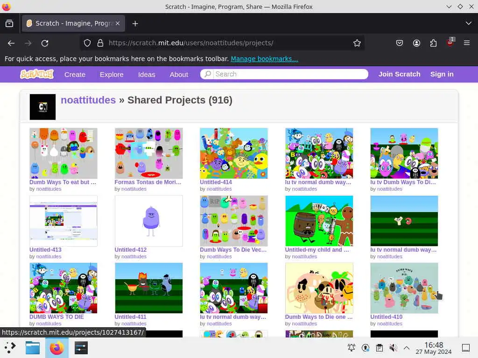
Task: Open the noattitudes profile avatar
Action: click(42, 107)
